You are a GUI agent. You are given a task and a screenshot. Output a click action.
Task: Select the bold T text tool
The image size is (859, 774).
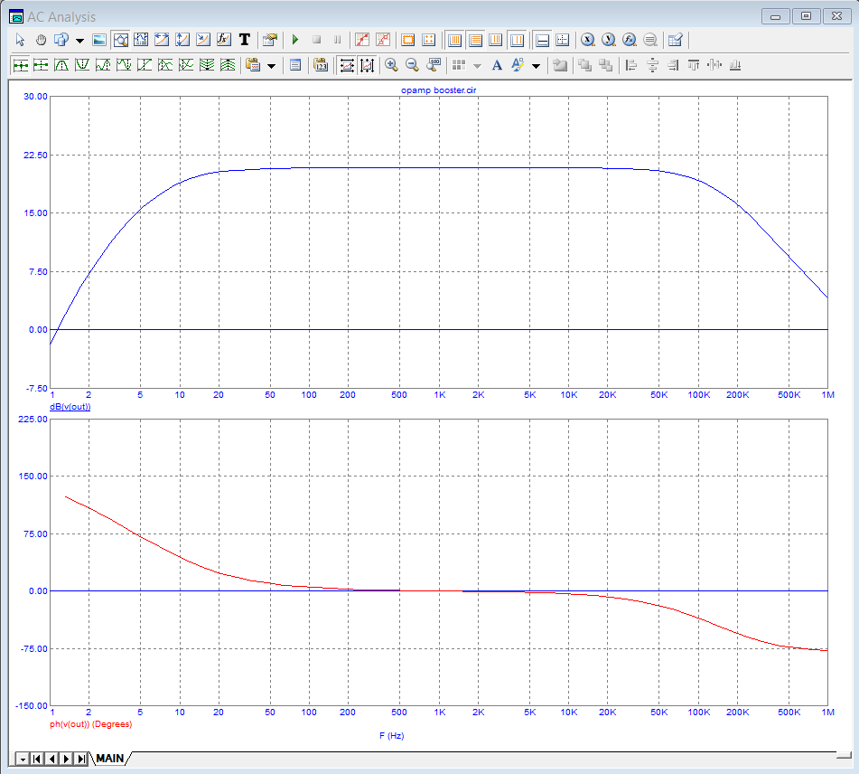245,40
